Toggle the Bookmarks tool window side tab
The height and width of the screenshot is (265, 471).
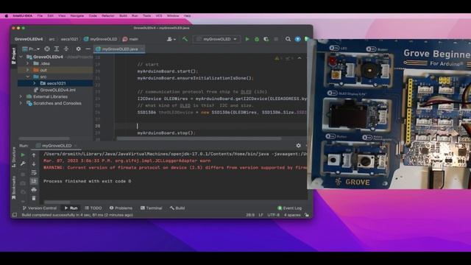(x=13, y=188)
